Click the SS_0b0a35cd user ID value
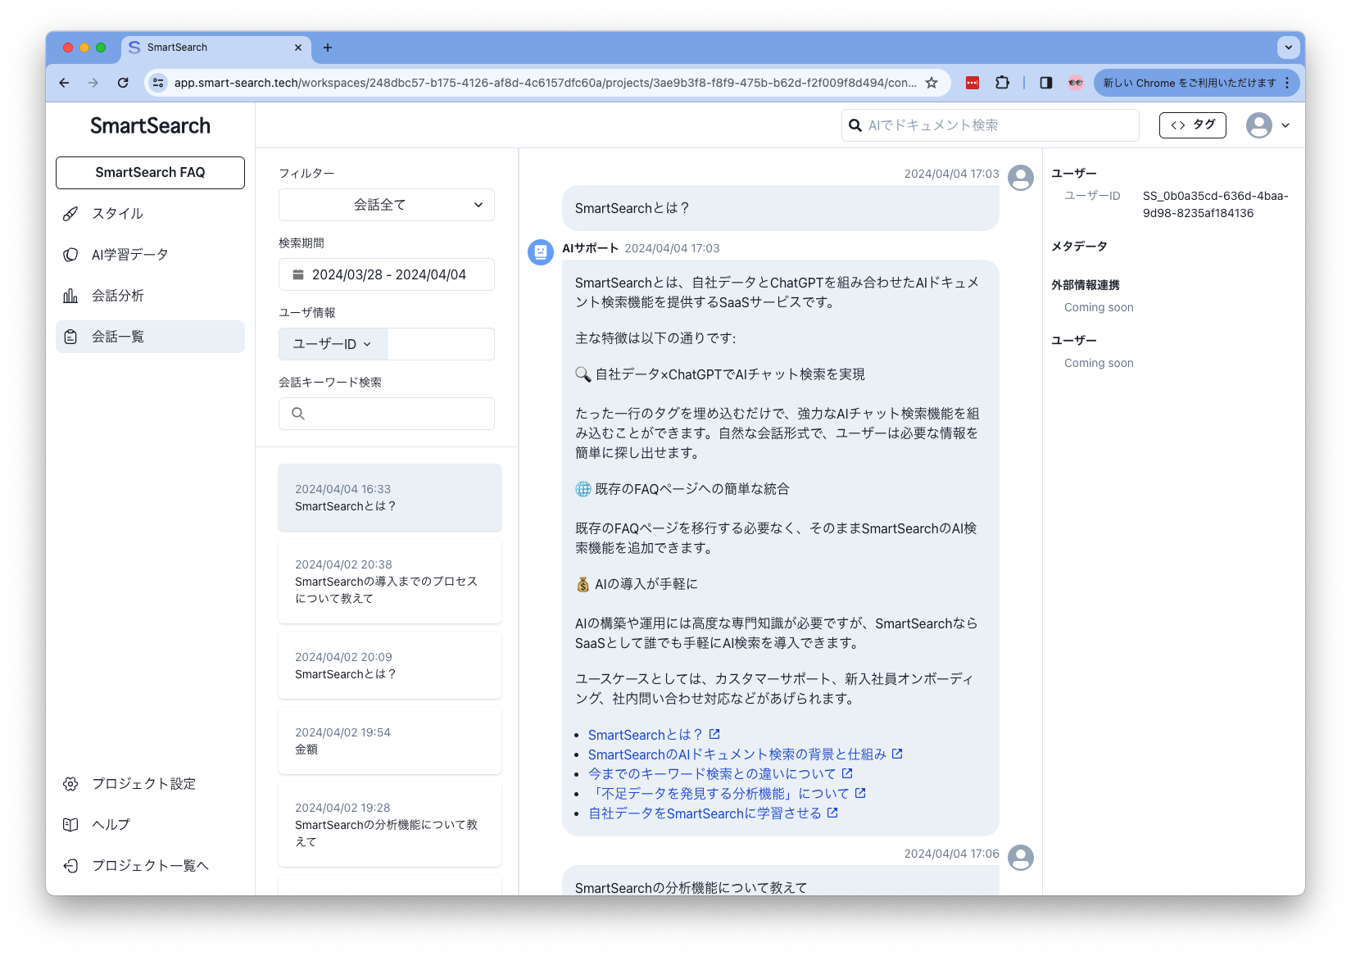1351x956 pixels. click(x=1216, y=205)
